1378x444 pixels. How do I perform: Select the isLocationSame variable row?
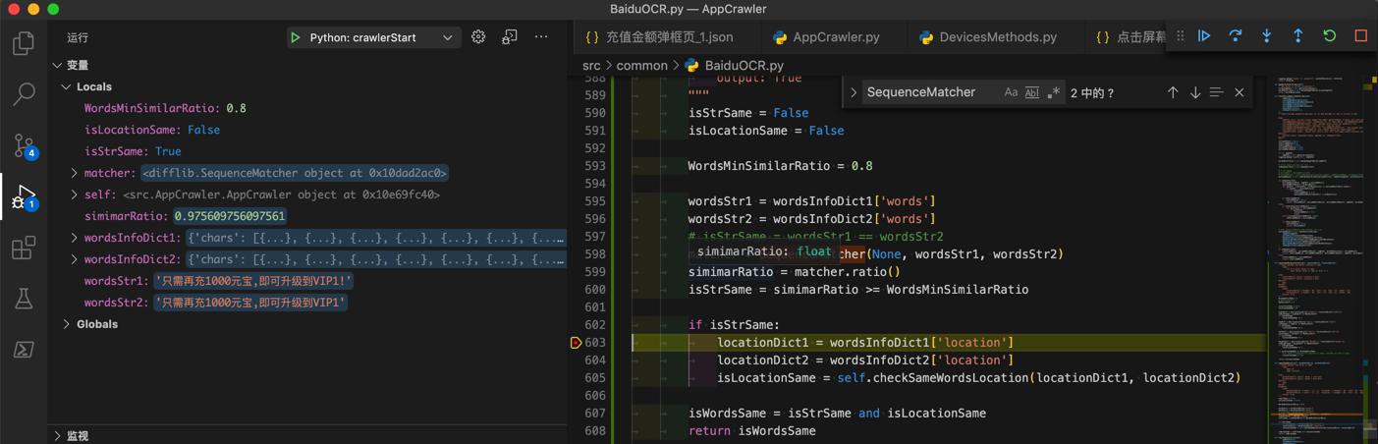307,130
